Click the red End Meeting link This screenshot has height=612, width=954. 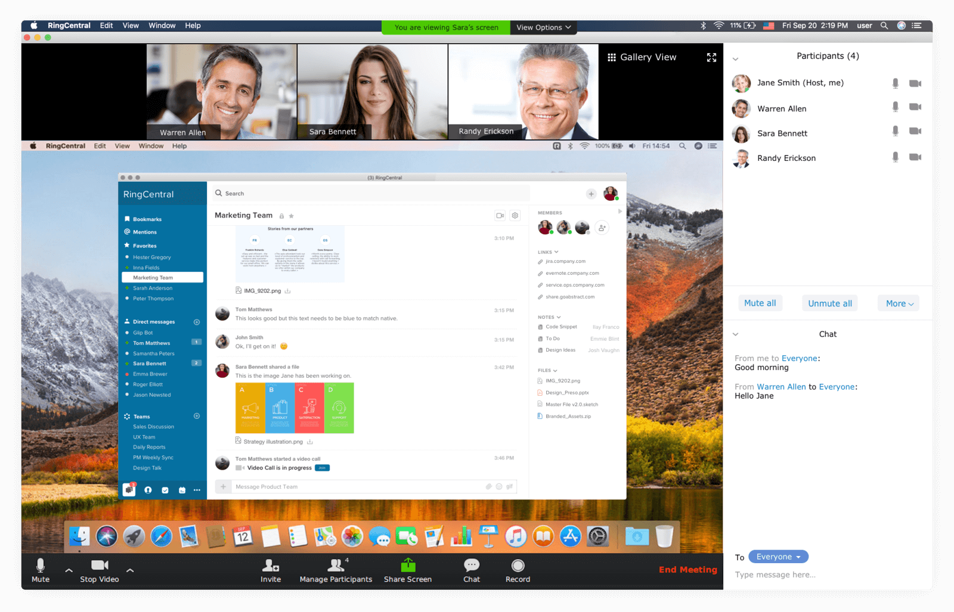687,570
